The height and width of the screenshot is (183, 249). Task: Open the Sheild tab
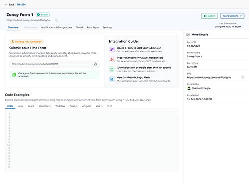79,27
